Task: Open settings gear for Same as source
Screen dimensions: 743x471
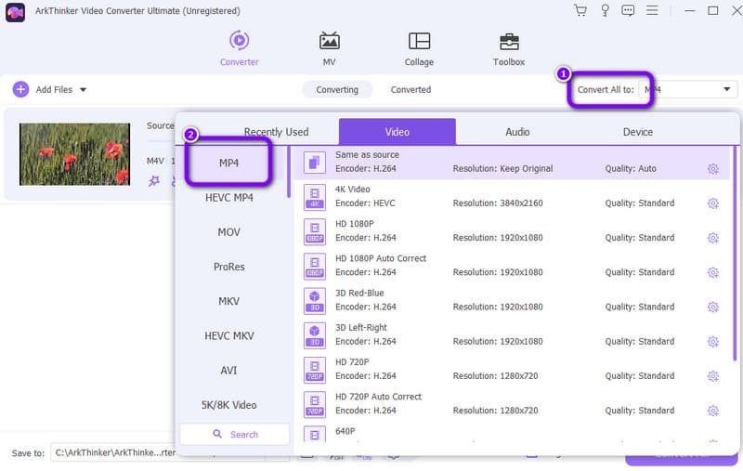Action: [712, 169]
